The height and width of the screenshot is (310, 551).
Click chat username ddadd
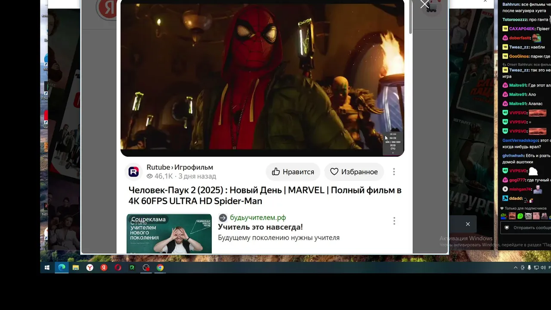click(x=515, y=198)
